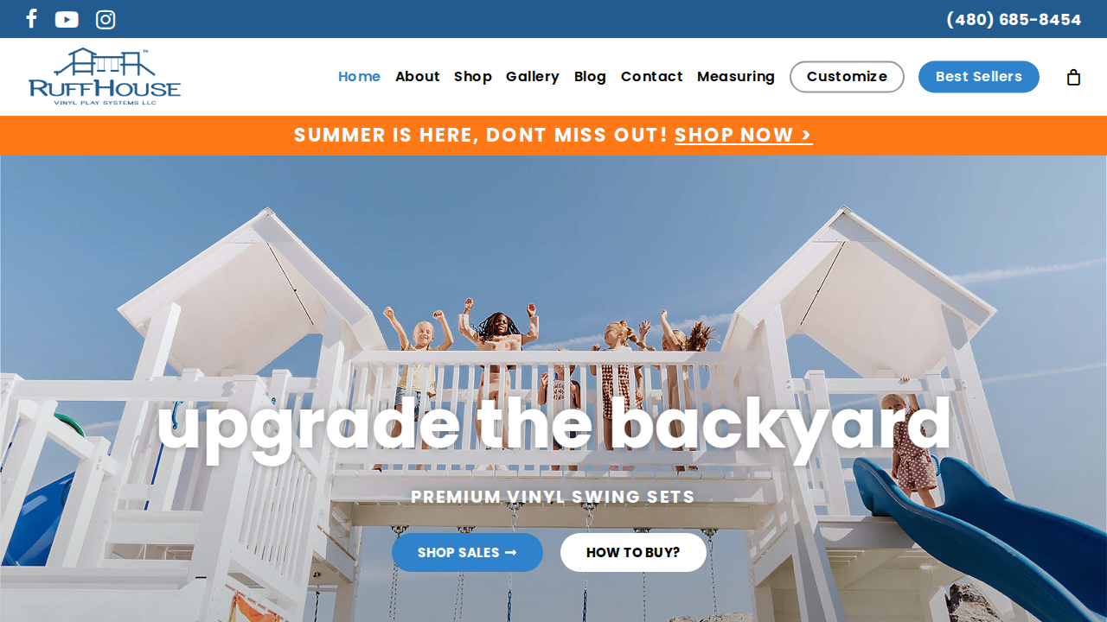Click the HOW TO BUY? button
The height and width of the screenshot is (622, 1107).
coord(633,552)
